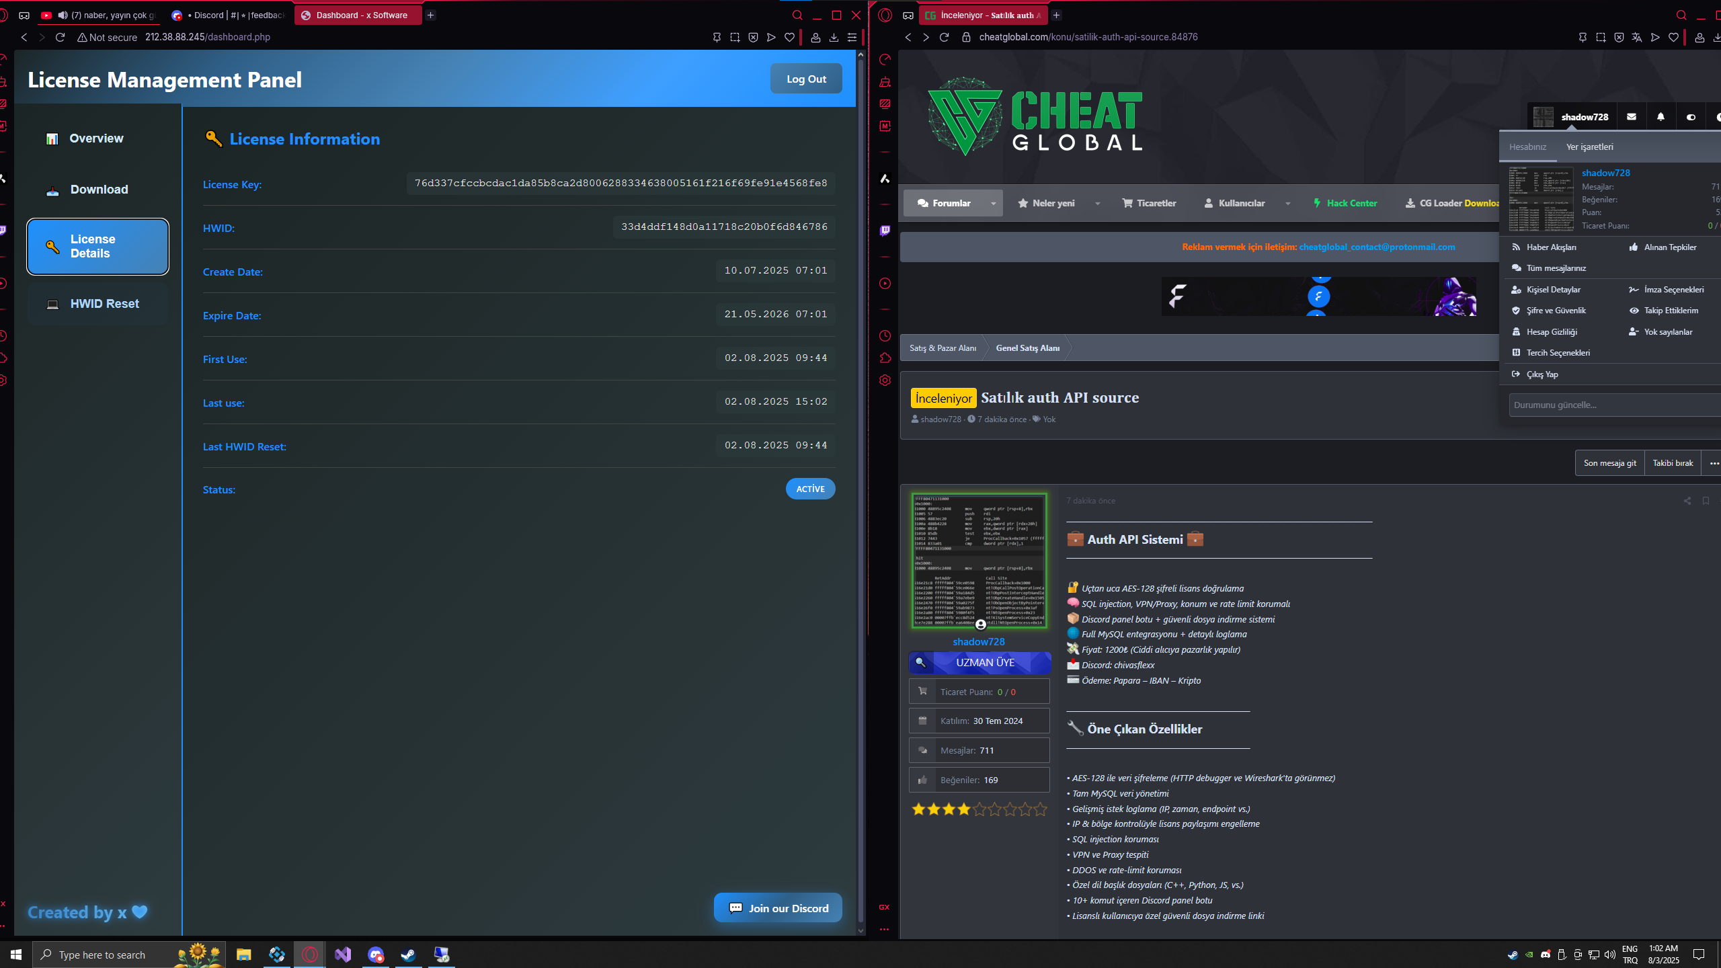Open the Overview section in license panel
Image resolution: width=1721 pixels, height=968 pixels.
click(97, 138)
